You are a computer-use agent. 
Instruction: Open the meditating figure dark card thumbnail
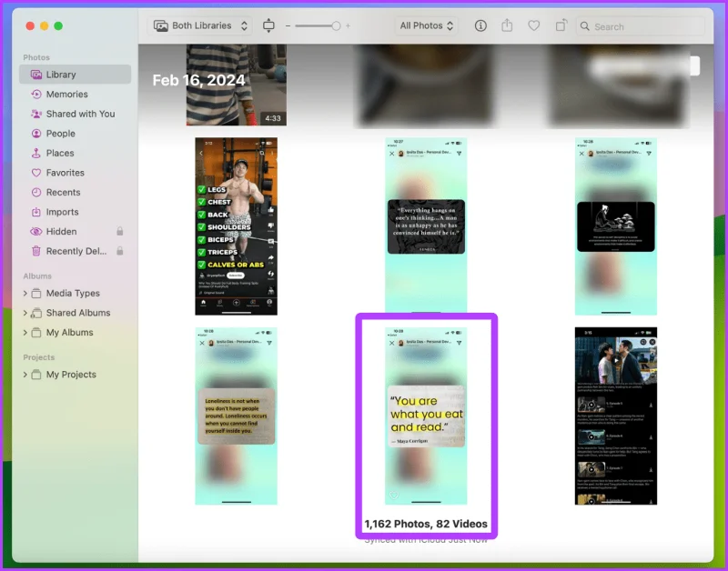pos(616,226)
